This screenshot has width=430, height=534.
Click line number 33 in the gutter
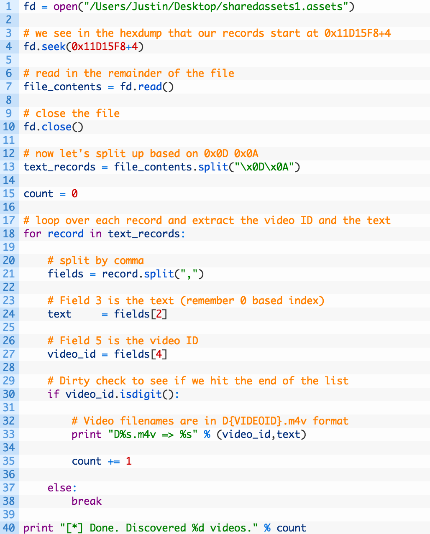(9, 434)
